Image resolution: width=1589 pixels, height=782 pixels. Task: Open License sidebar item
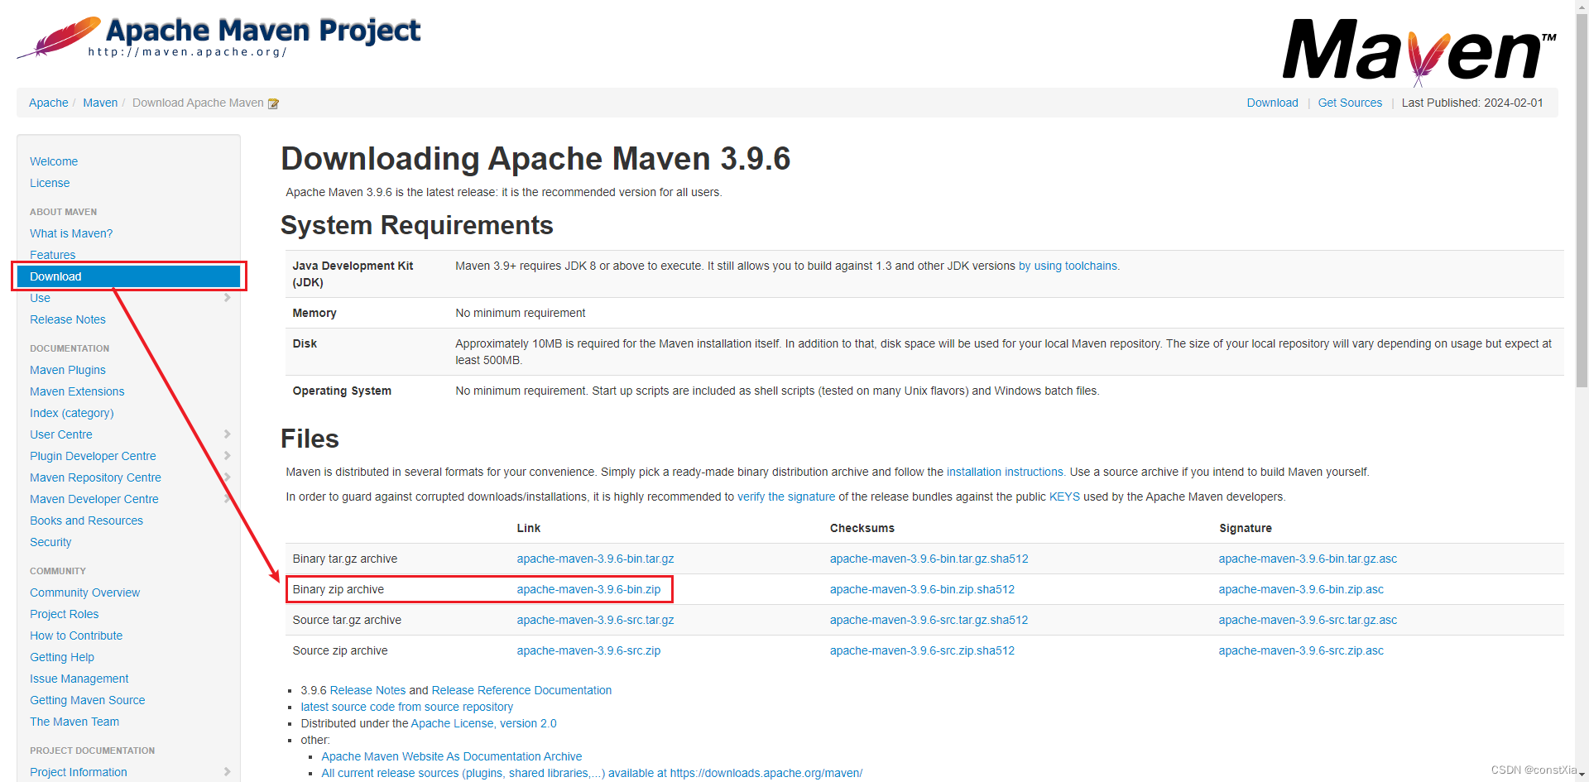50,183
